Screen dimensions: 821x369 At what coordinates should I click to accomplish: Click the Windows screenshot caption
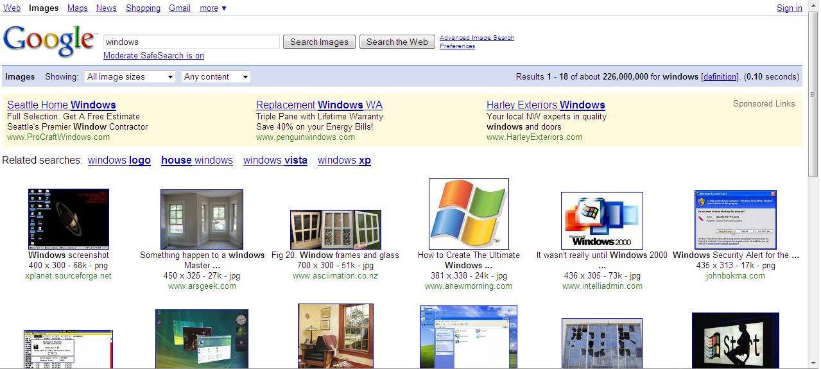point(69,255)
